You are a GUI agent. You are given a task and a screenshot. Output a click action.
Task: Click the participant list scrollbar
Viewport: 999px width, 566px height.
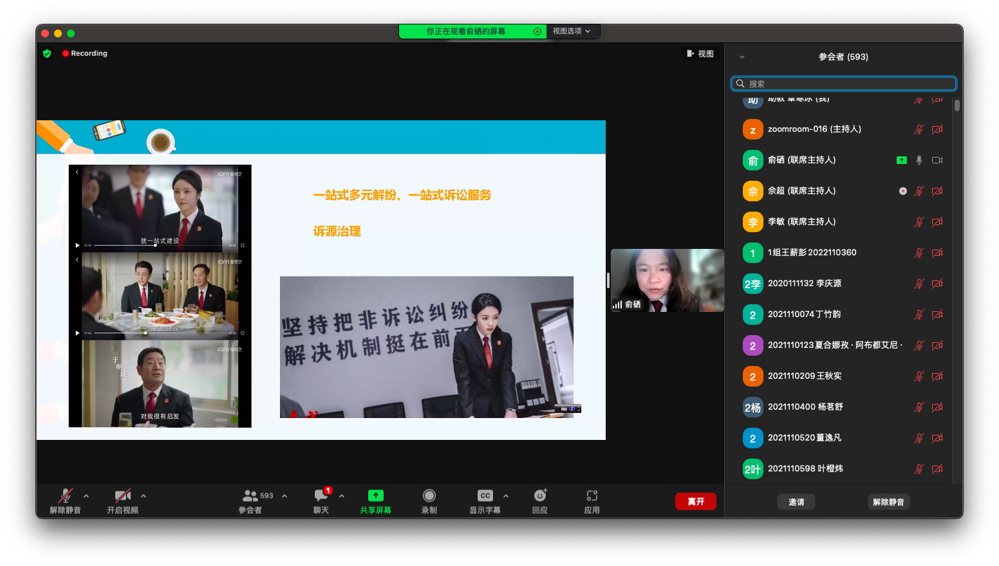click(957, 106)
